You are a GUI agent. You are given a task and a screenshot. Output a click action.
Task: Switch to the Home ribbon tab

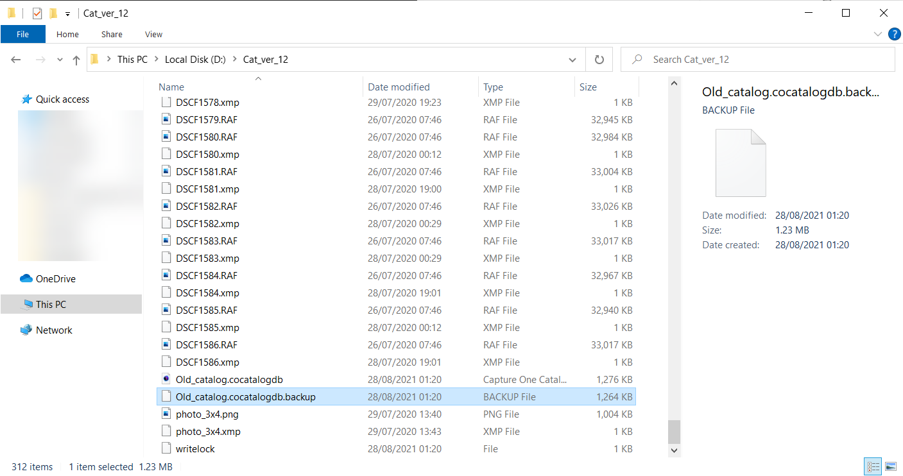pyautogui.click(x=67, y=35)
